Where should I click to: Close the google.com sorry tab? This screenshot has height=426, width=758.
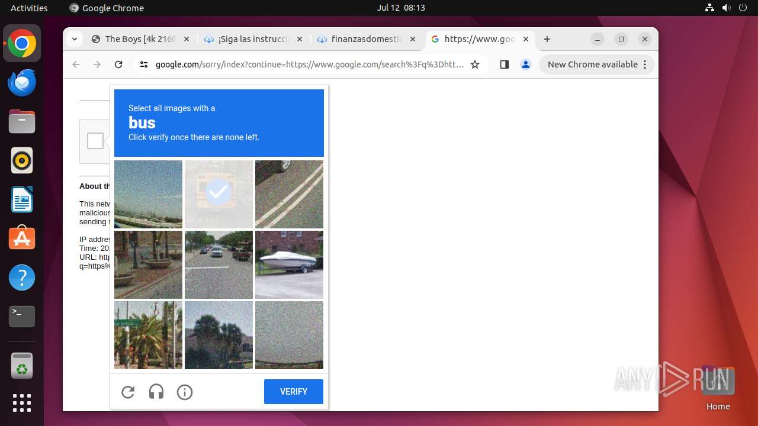coord(526,39)
